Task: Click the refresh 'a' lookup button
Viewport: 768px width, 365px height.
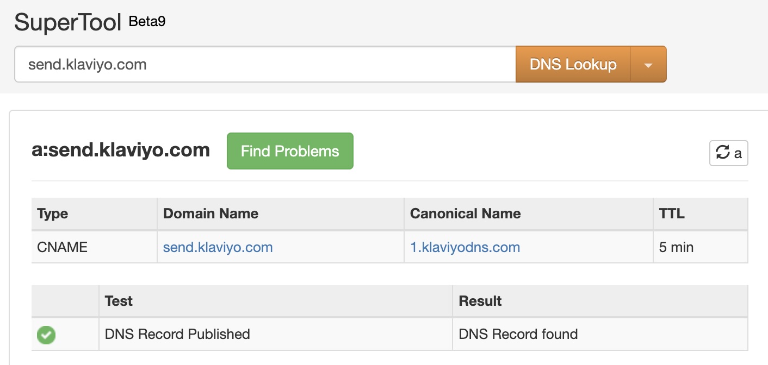Action: (x=728, y=153)
